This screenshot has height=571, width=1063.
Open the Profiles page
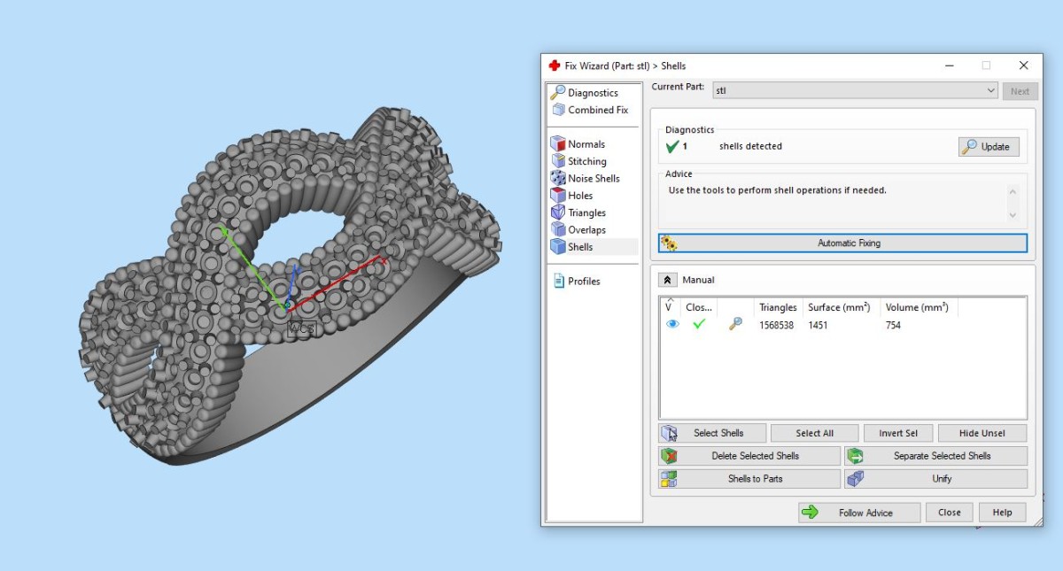point(577,282)
